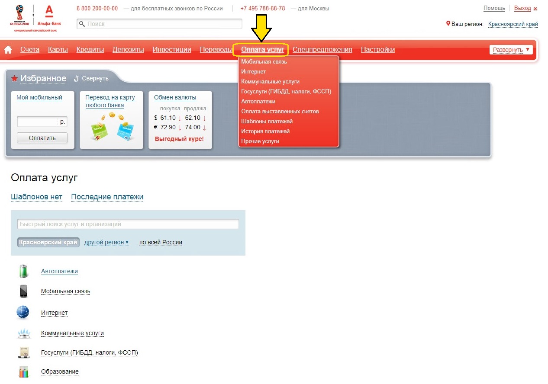
Task: Open the другой регион dropdown
Action: [x=106, y=242]
